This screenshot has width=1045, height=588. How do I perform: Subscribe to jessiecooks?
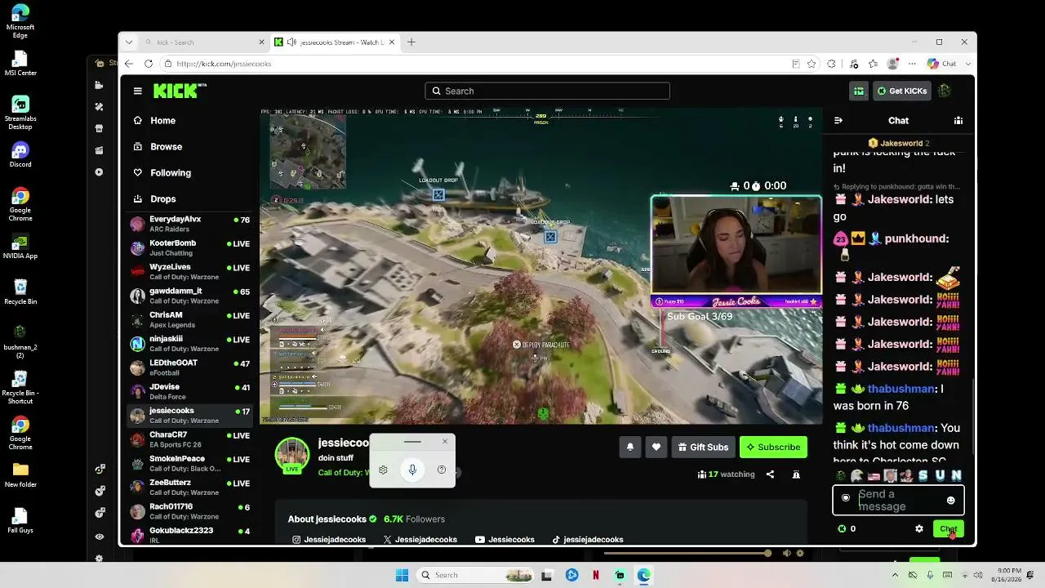tap(773, 447)
